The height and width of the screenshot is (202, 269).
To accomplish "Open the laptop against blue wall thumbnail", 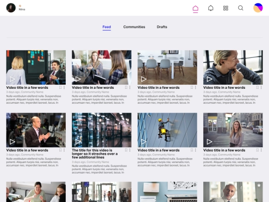I will [167, 192].
